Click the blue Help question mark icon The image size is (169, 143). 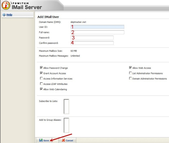click(x=4, y=15)
